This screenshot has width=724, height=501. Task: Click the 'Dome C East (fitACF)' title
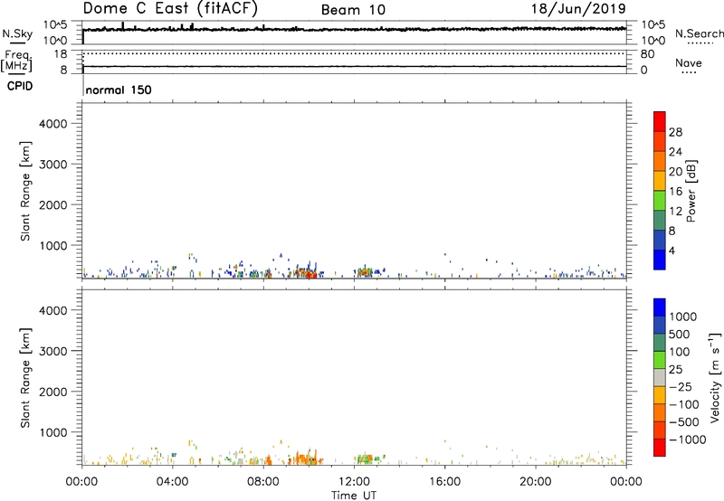(170, 8)
